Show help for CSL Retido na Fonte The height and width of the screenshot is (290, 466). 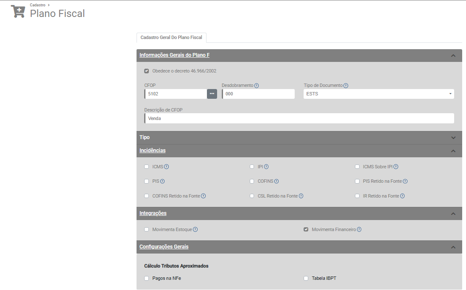point(301,196)
